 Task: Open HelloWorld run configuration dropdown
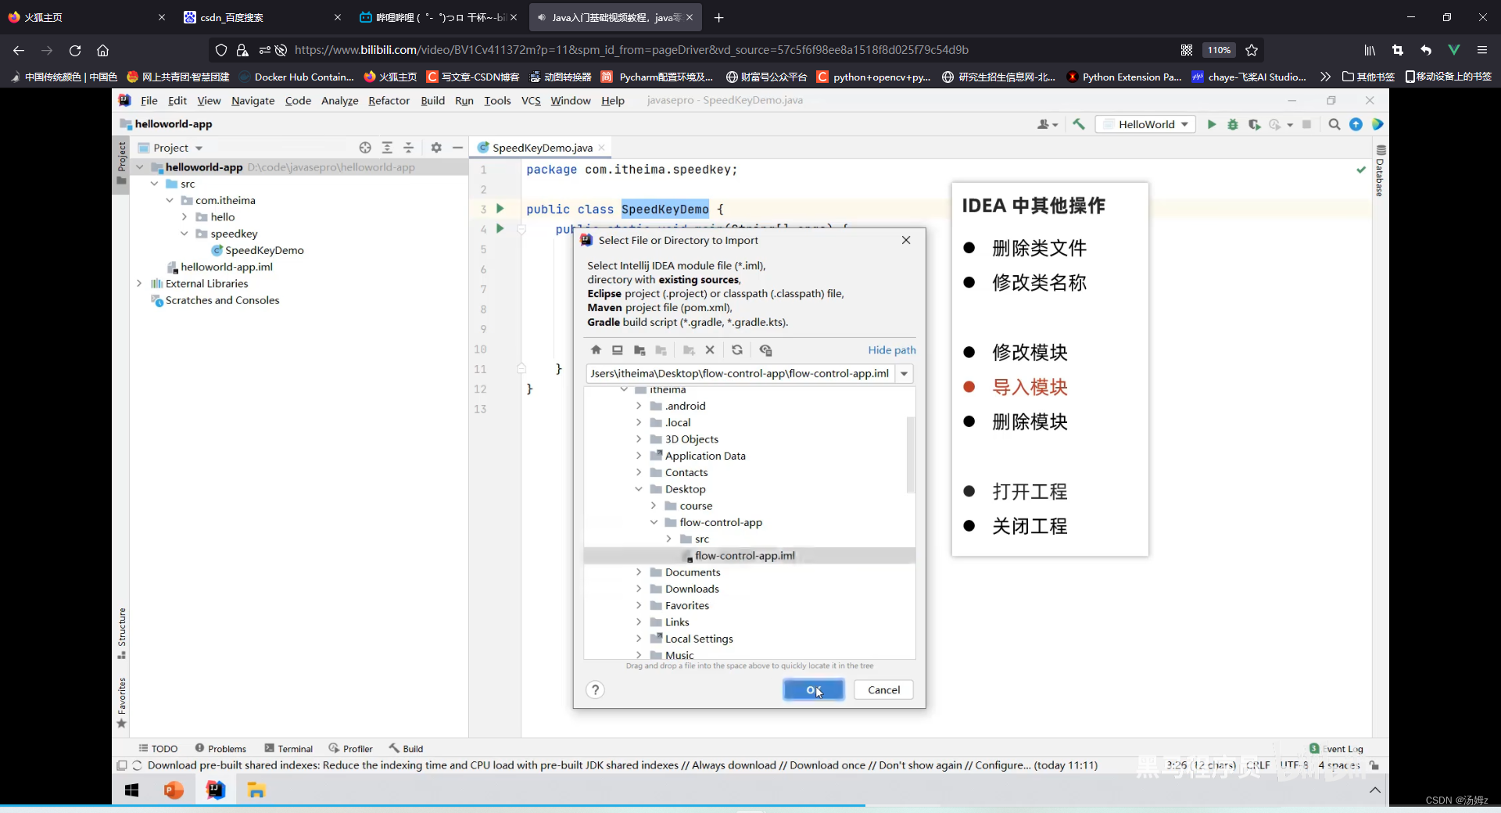[1146, 124]
